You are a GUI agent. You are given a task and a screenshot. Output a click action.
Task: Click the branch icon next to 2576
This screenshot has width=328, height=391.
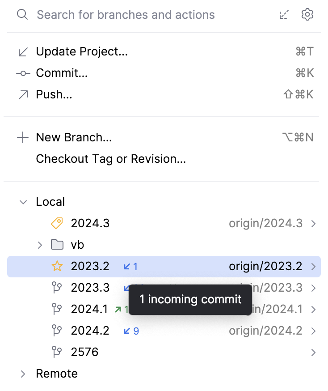click(57, 352)
